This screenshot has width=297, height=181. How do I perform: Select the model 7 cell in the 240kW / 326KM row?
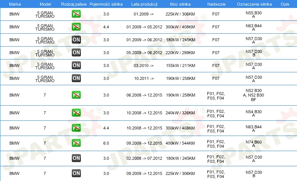[x=45, y=113]
